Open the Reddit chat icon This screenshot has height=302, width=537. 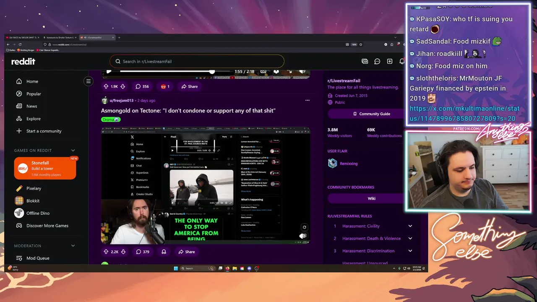377,61
